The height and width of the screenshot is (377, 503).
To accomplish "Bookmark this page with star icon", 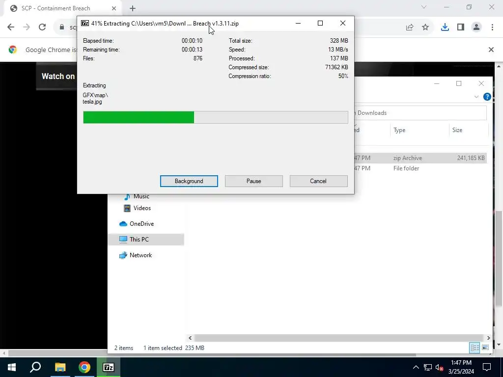I will 425,27.
